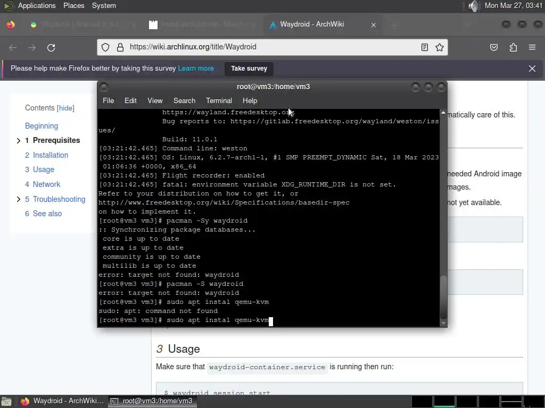Toggle reader view in address bar
Viewport: 545px width, 408px height.
tap(424, 47)
